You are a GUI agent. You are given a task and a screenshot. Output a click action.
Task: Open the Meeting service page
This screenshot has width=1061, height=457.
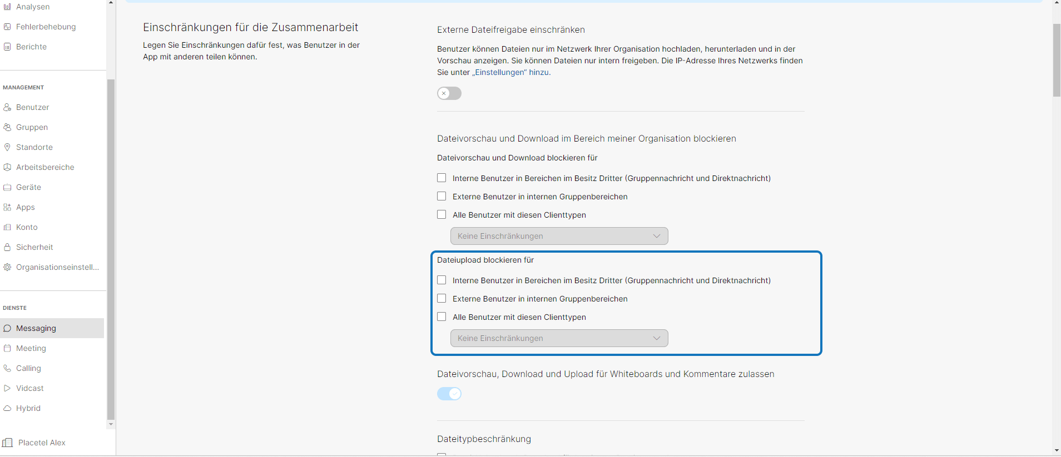coord(31,348)
